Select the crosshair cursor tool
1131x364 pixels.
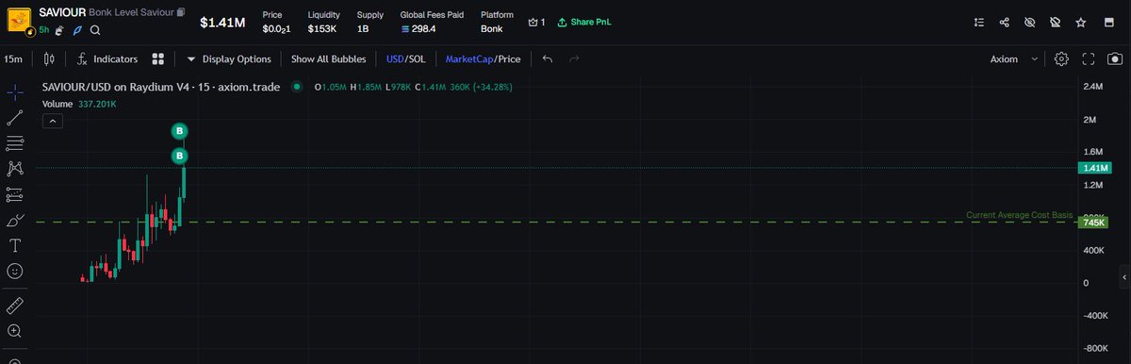(15, 92)
